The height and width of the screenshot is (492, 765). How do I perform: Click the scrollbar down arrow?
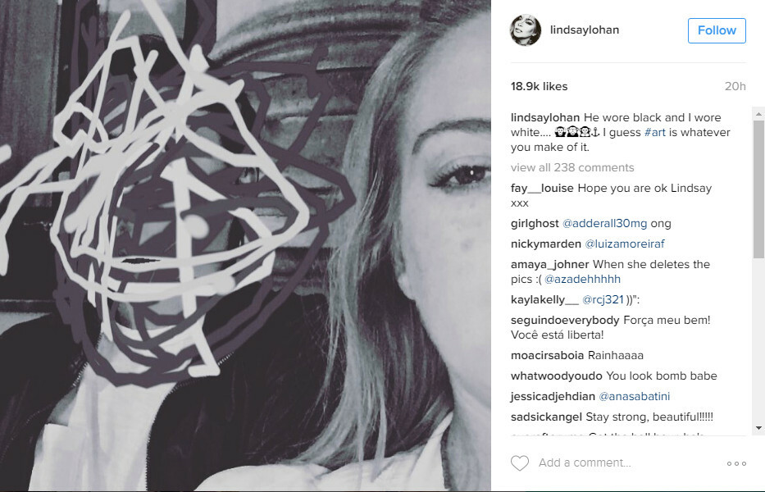(x=758, y=428)
